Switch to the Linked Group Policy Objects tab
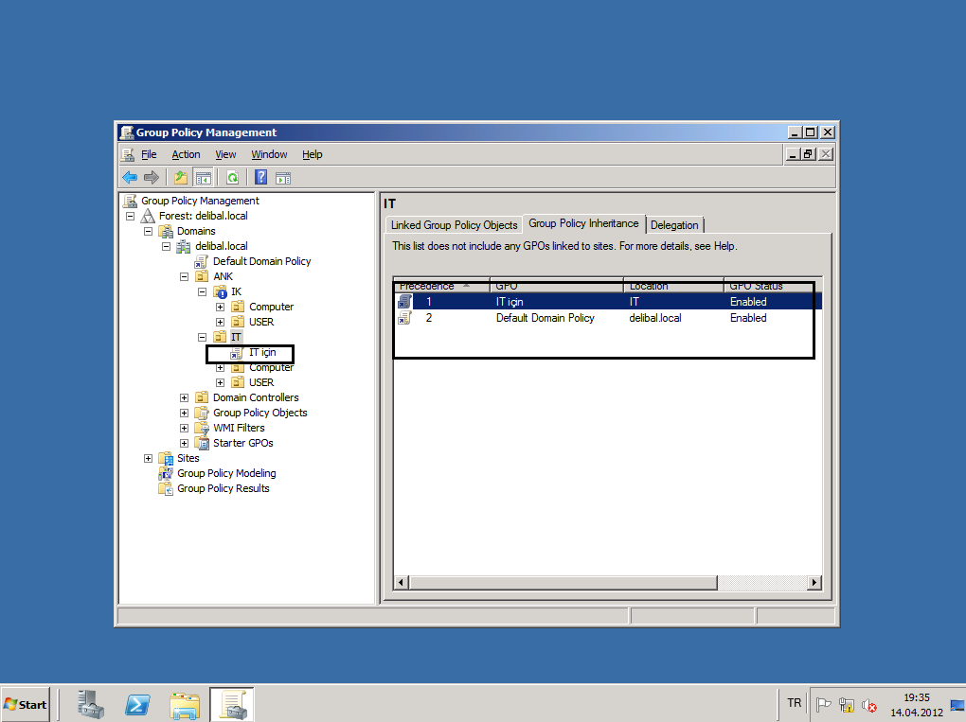 (454, 225)
